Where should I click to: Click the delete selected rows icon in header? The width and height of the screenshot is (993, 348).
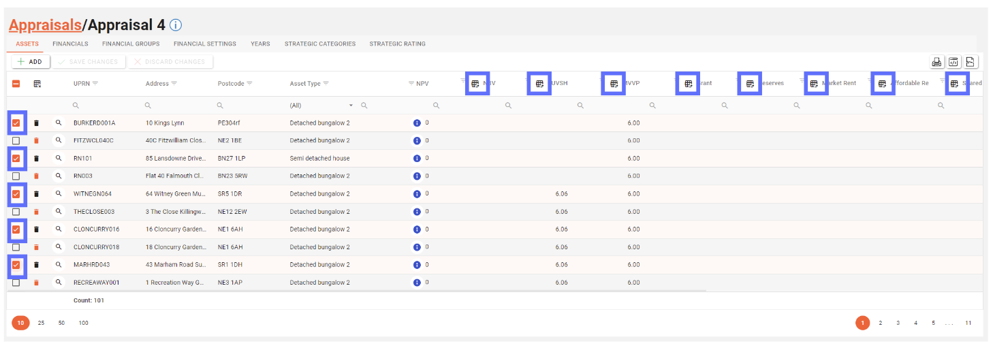tap(37, 84)
